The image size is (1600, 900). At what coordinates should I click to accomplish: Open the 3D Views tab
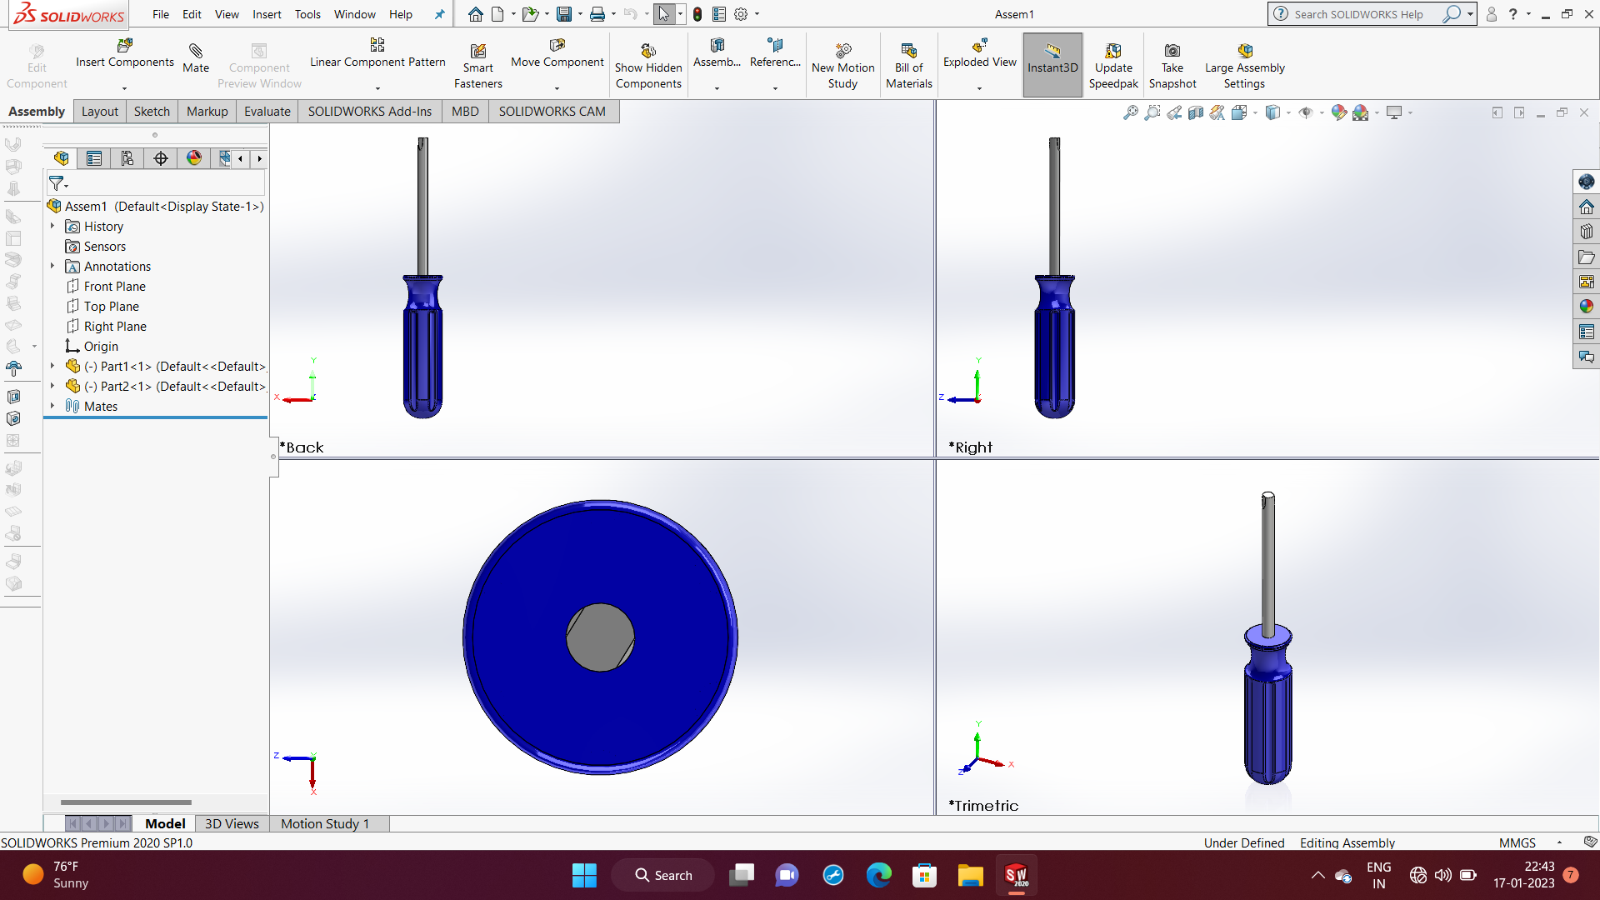pos(232,823)
